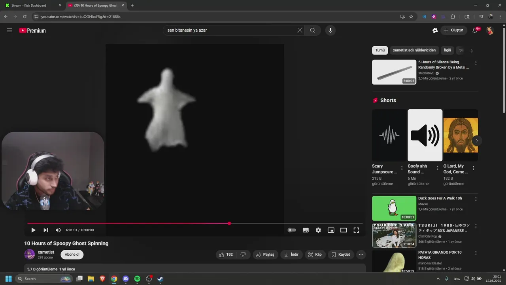Select the Tümü filter chip
This screenshot has width=506, height=285.
pyautogui.click(x=380, y=50)
